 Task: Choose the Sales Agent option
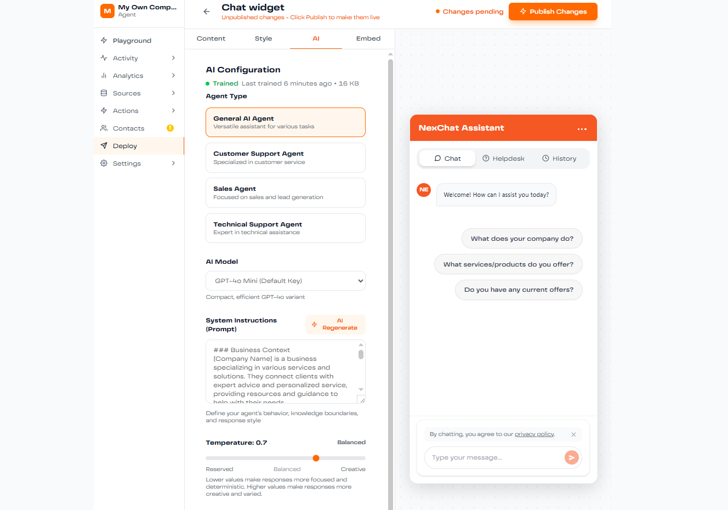pos(285,193)
